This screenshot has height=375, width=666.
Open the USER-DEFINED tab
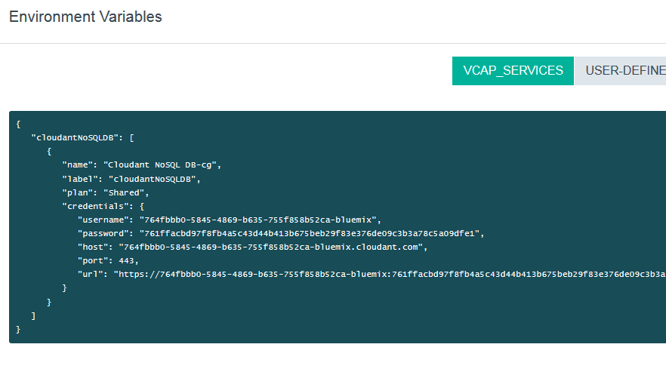(x=620, y=70)
